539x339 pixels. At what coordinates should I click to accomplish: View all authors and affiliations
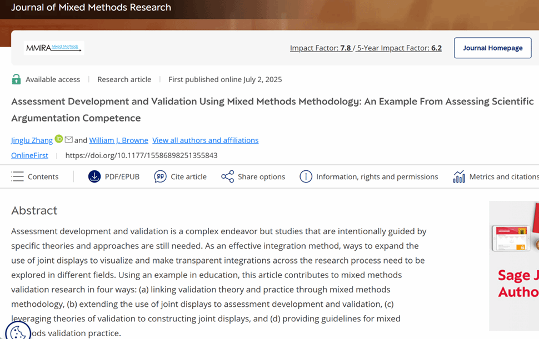click(x=205, y=140)
